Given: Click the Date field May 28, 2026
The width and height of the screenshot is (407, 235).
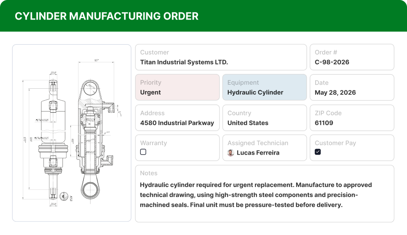Looking at the screenshot, I should (x=352, y=87).
